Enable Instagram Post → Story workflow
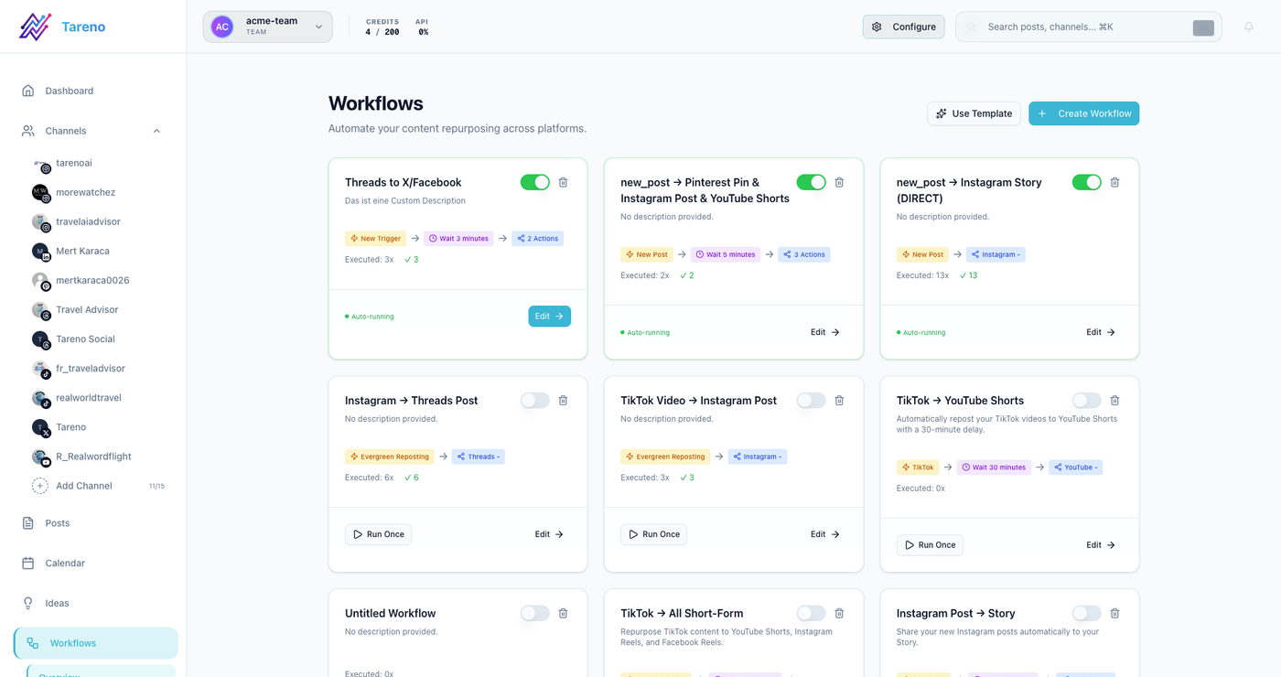This screenshot has width=1281, height=677. (x=1086, y=613)
